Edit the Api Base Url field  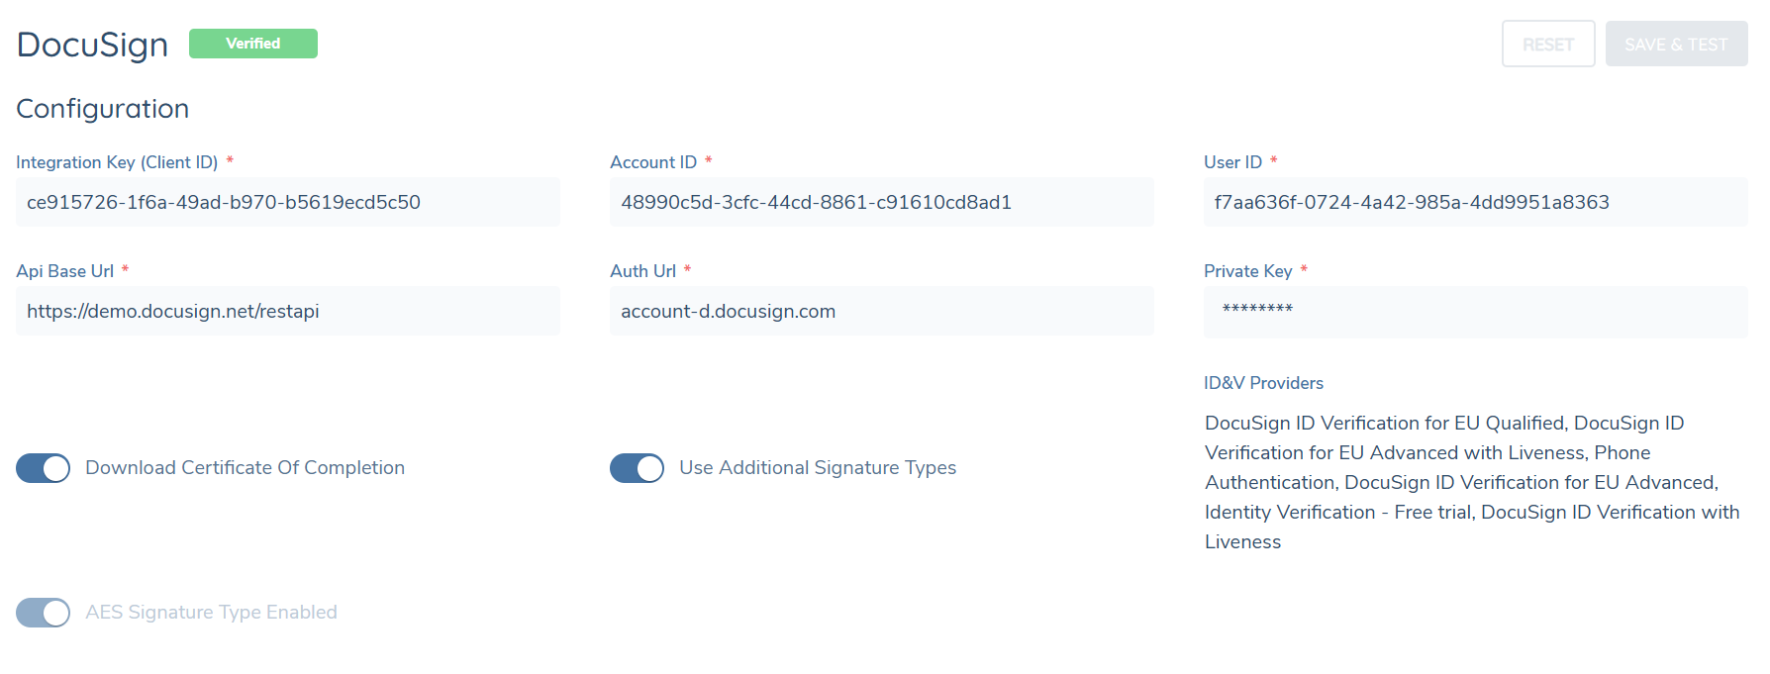tap(288, 311)
